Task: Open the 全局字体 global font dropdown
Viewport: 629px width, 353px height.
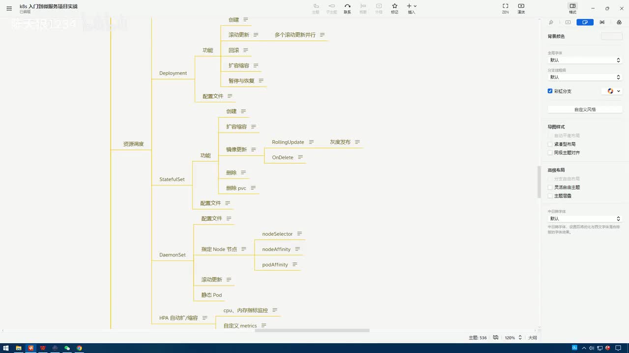Action: tap(585, 60)
